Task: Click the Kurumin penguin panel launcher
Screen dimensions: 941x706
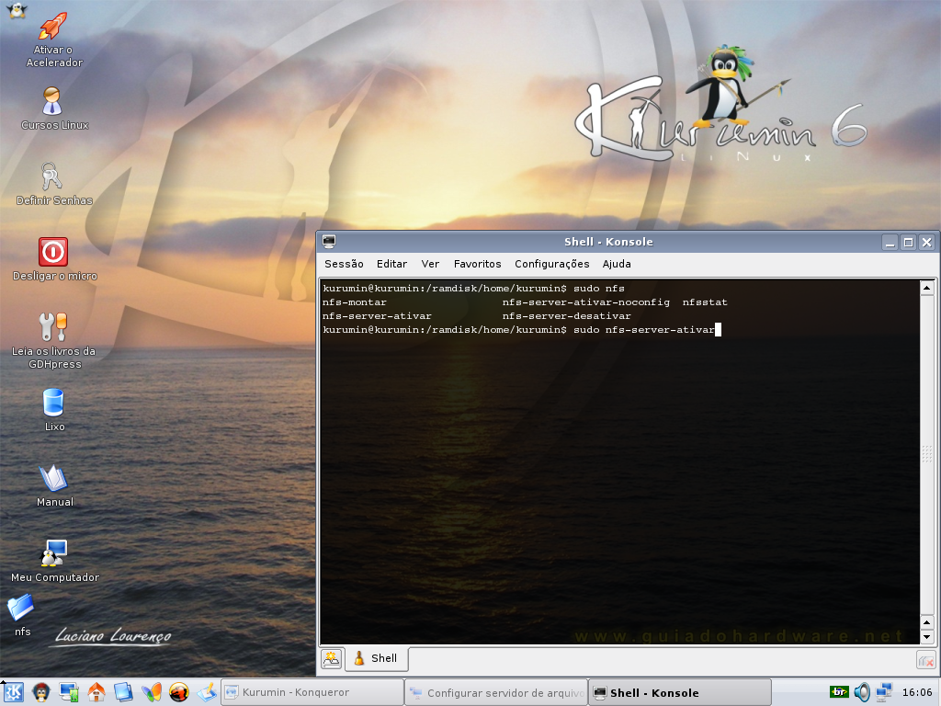Action: pos(41,692)
